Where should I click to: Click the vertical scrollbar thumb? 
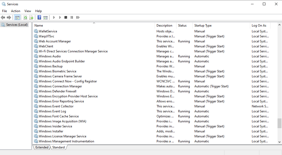[279, 123]
